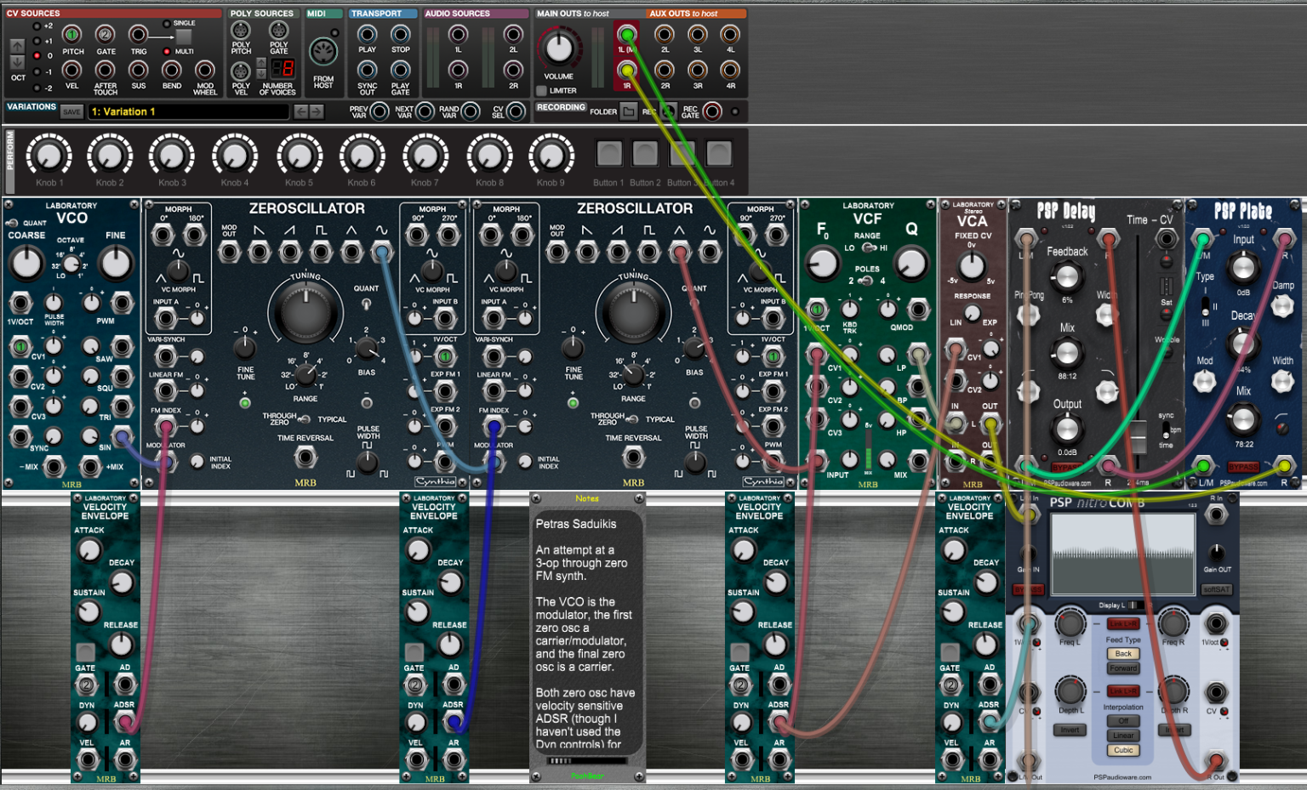Open the recording folder icon
Screen dimensions: 1307x790
(x=628, y=111)
